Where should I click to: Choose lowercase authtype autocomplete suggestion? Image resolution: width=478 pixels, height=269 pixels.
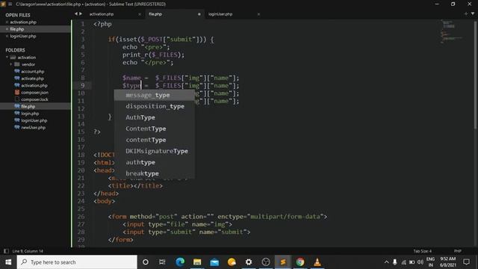point(155,163)
